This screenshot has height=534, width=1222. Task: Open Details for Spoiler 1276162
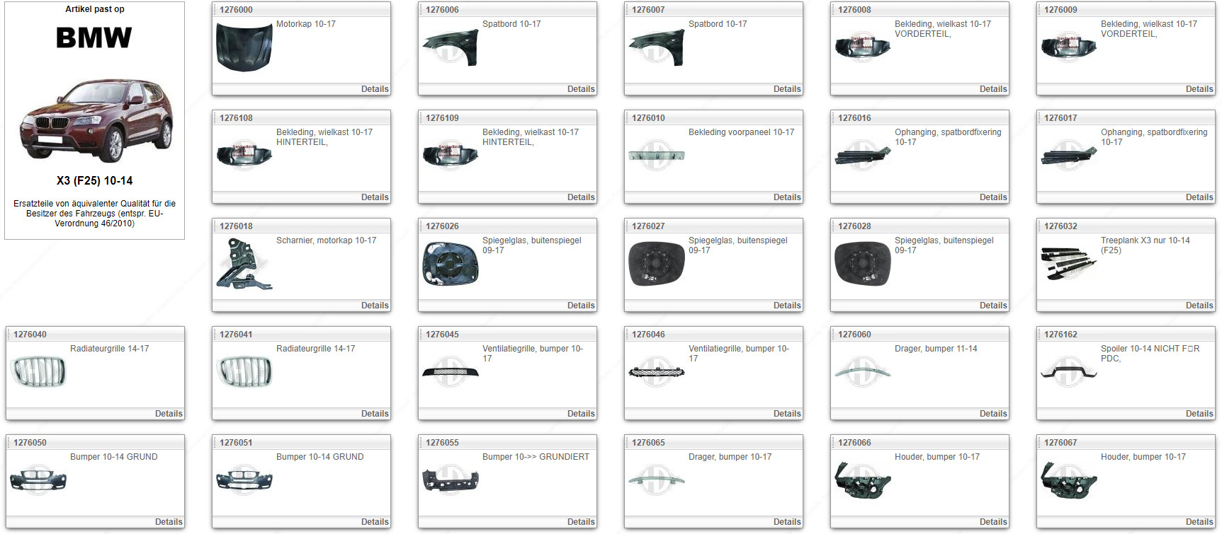pos(1199,414)
